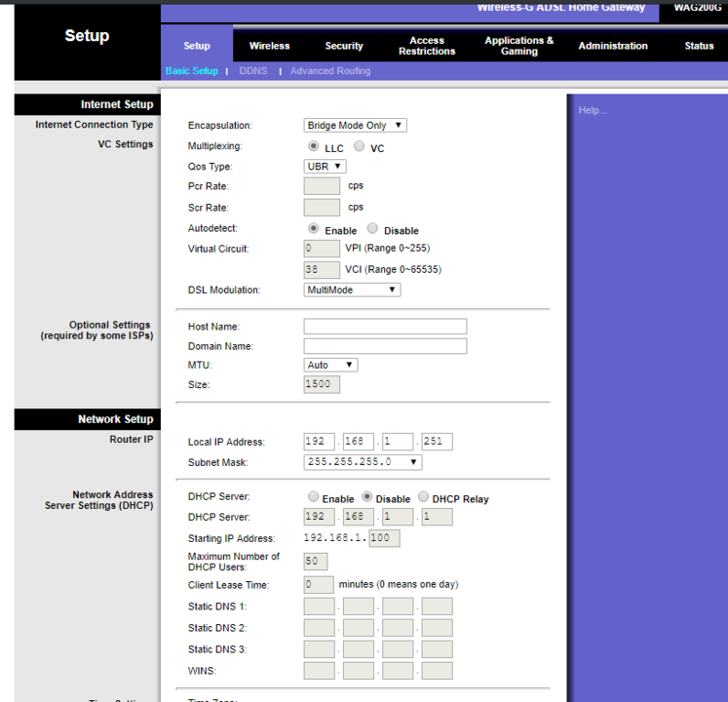Viewport: 728px width, 702px height.
Task: Click Maximum DHCP Users field
Action: click(x=316, y=562)
